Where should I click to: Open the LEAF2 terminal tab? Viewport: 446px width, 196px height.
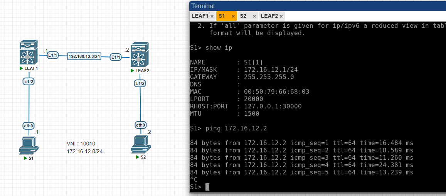269,16
